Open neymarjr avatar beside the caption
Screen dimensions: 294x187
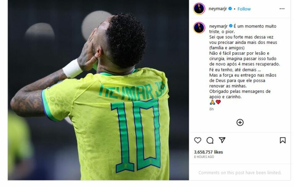(199, 28)
